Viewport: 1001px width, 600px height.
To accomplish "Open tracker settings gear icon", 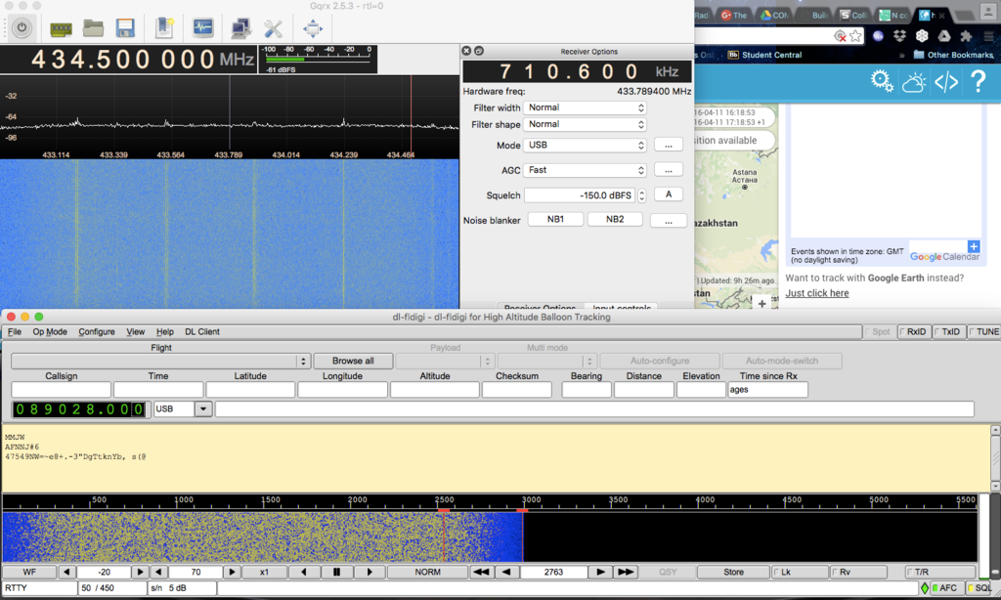I will (x=883, y=82).
